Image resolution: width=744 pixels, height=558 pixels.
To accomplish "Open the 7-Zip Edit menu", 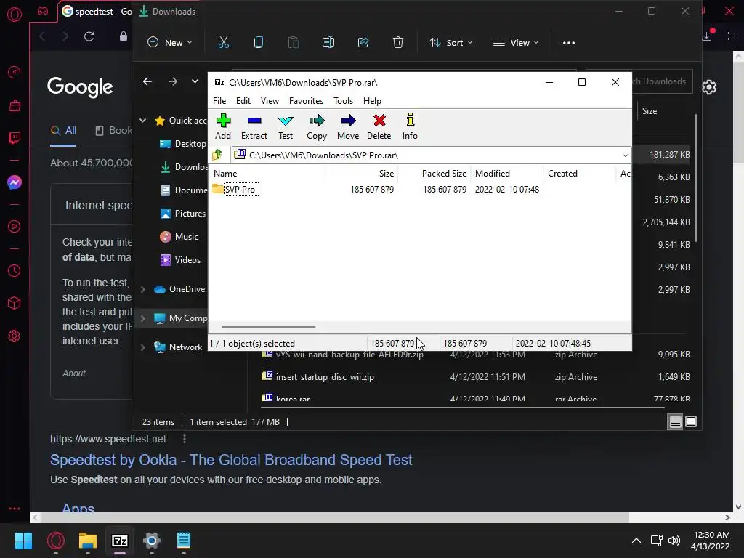I will tap(243, 100).
